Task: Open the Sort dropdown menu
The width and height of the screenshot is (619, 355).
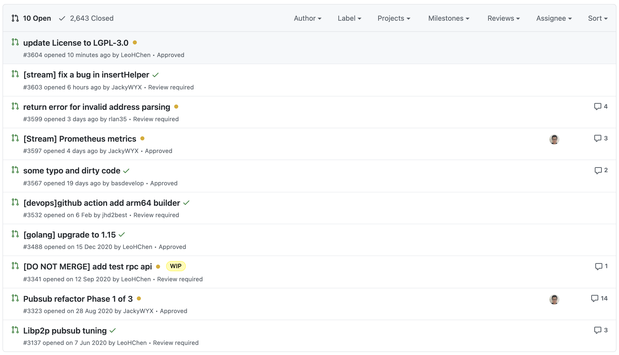Action: pyautogui.click(x=598, y=18)
